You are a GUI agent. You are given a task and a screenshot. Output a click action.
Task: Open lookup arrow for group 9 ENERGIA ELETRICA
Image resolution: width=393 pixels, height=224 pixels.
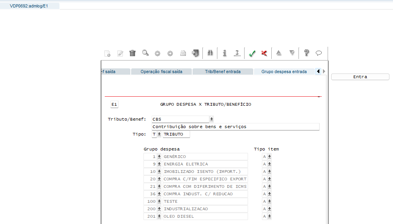[x=159, y=164]
